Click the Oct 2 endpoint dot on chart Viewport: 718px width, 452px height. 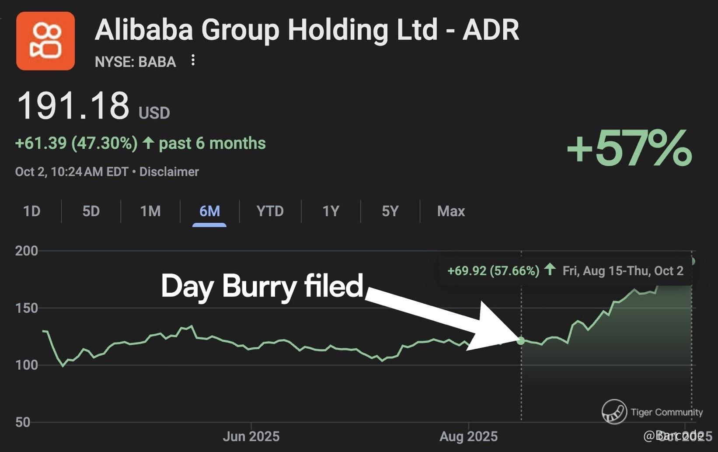pyautogui.click(x=692, y=262)
